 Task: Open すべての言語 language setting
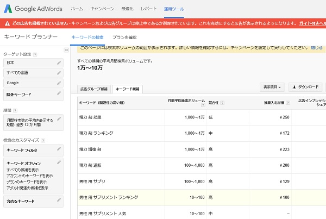tap(33, 73)
